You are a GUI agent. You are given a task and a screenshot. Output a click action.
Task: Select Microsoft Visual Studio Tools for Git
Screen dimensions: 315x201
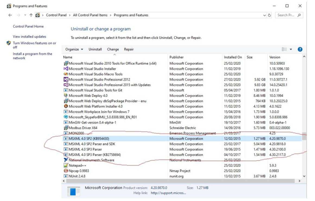click(x=182, y=91)
